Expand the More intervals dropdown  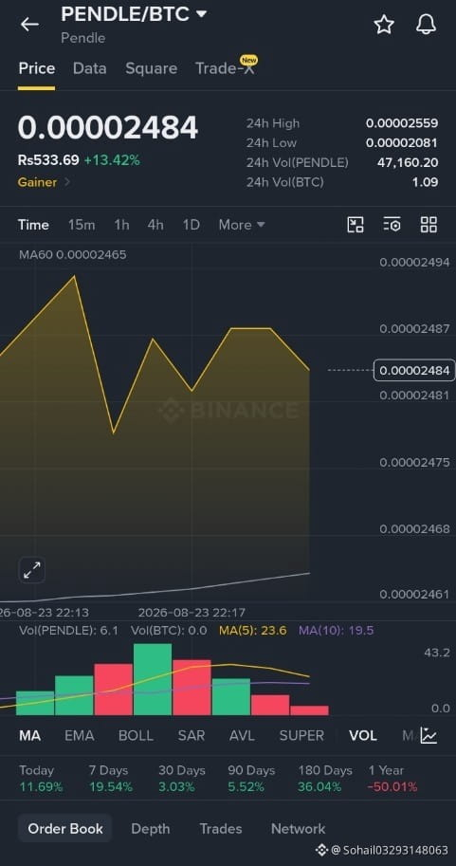tap(242, 225)
